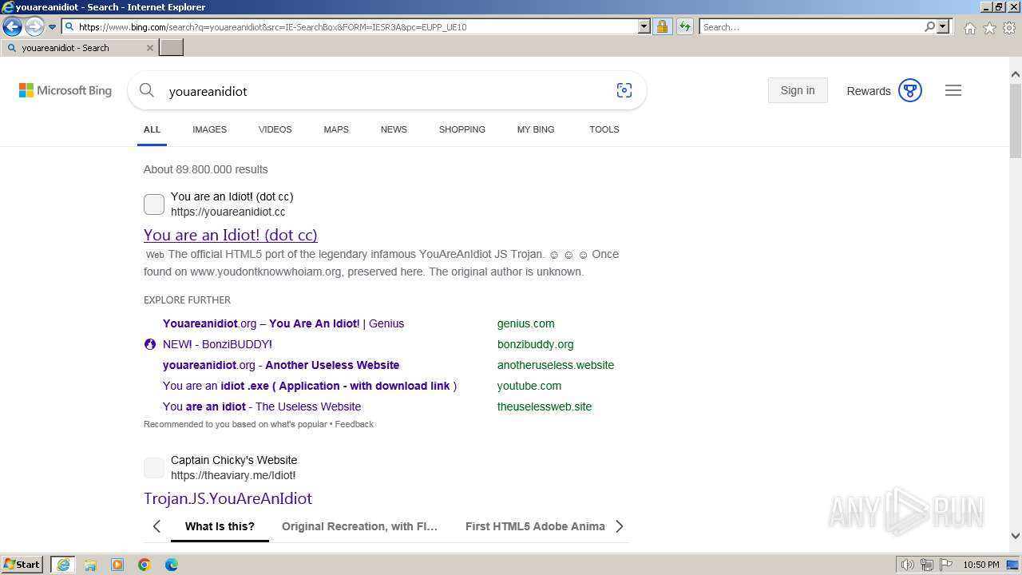This screenshot has width=1022, height=575.
Task: Click the genius.com domain text
Action: 525,323
